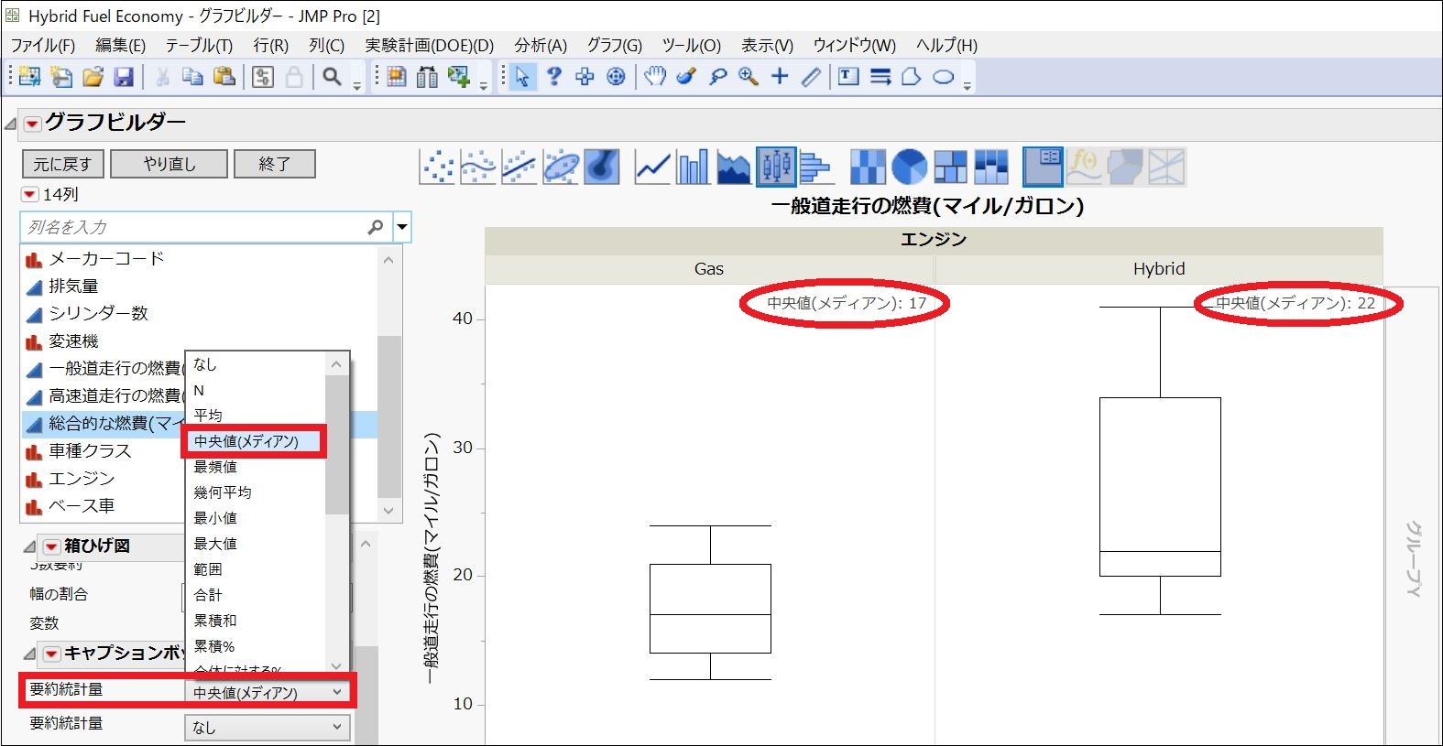Select the Polygon shape tool
1443x746 pixels.
912,77
